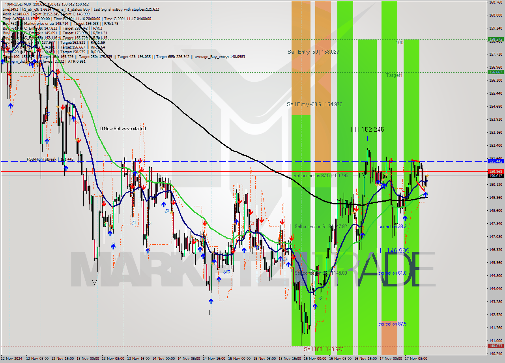Click the 147.080 price axis value

[496, 237]
